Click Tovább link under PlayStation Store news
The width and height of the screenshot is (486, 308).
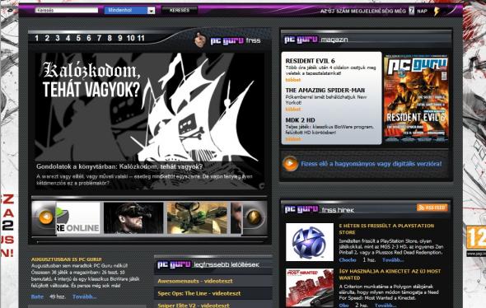point(393,260)
